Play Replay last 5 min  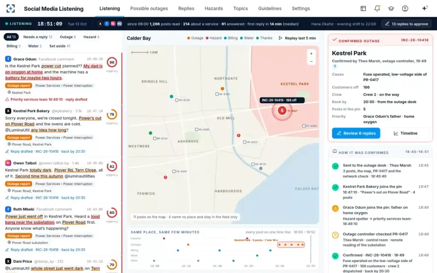click(297, 38)
